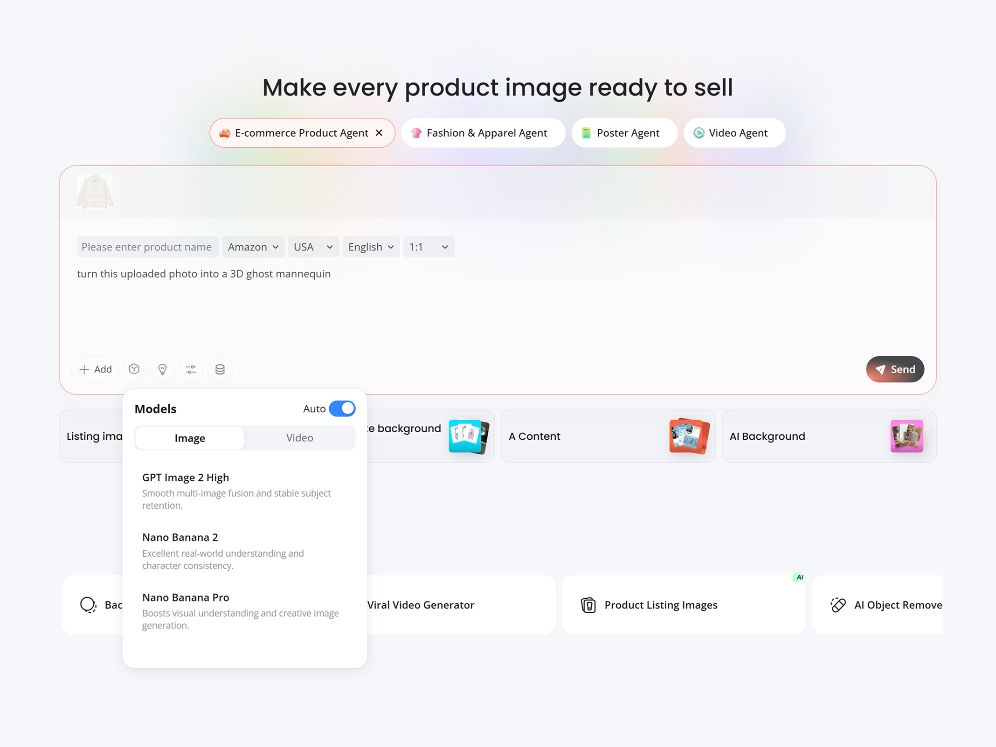Viewport: 996px width, 747px height.
Task: Click the background card with cyan thumbnail
Action: [x=431, y=436]
